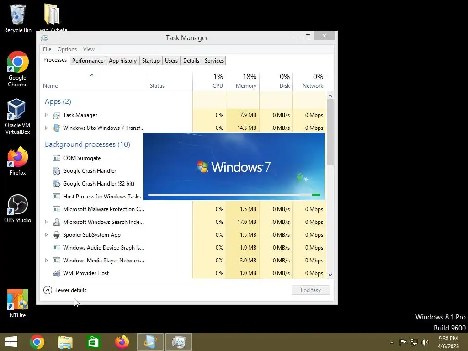Sort by the Disk column header
Viewport: 468px width, 351px height.
276,81
